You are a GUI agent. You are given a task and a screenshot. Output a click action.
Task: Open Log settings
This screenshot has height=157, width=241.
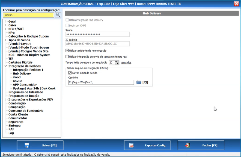11,133
